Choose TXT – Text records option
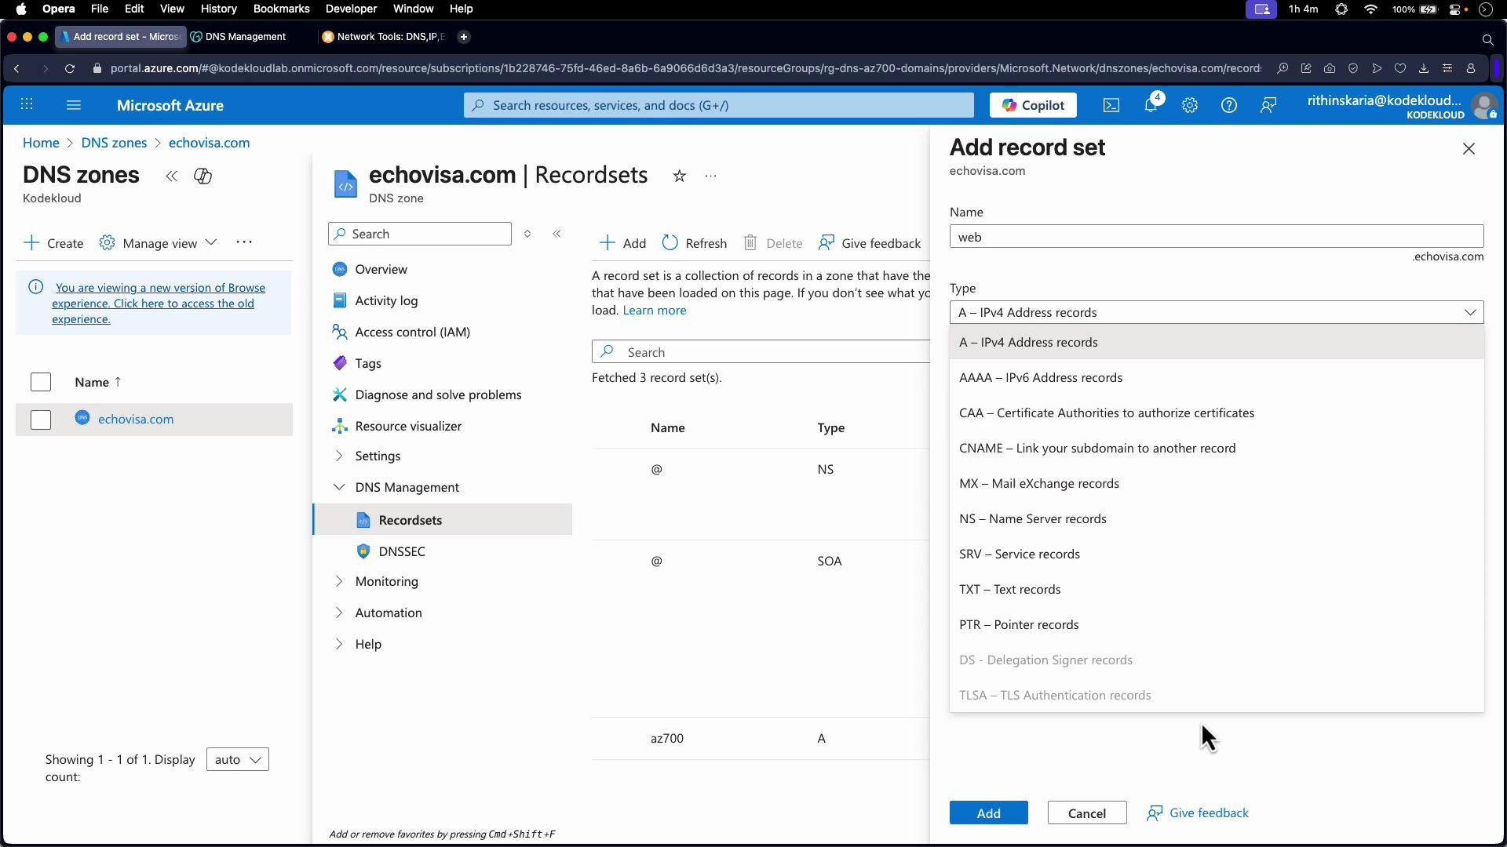1507x847 pixels. (1216, 589)
